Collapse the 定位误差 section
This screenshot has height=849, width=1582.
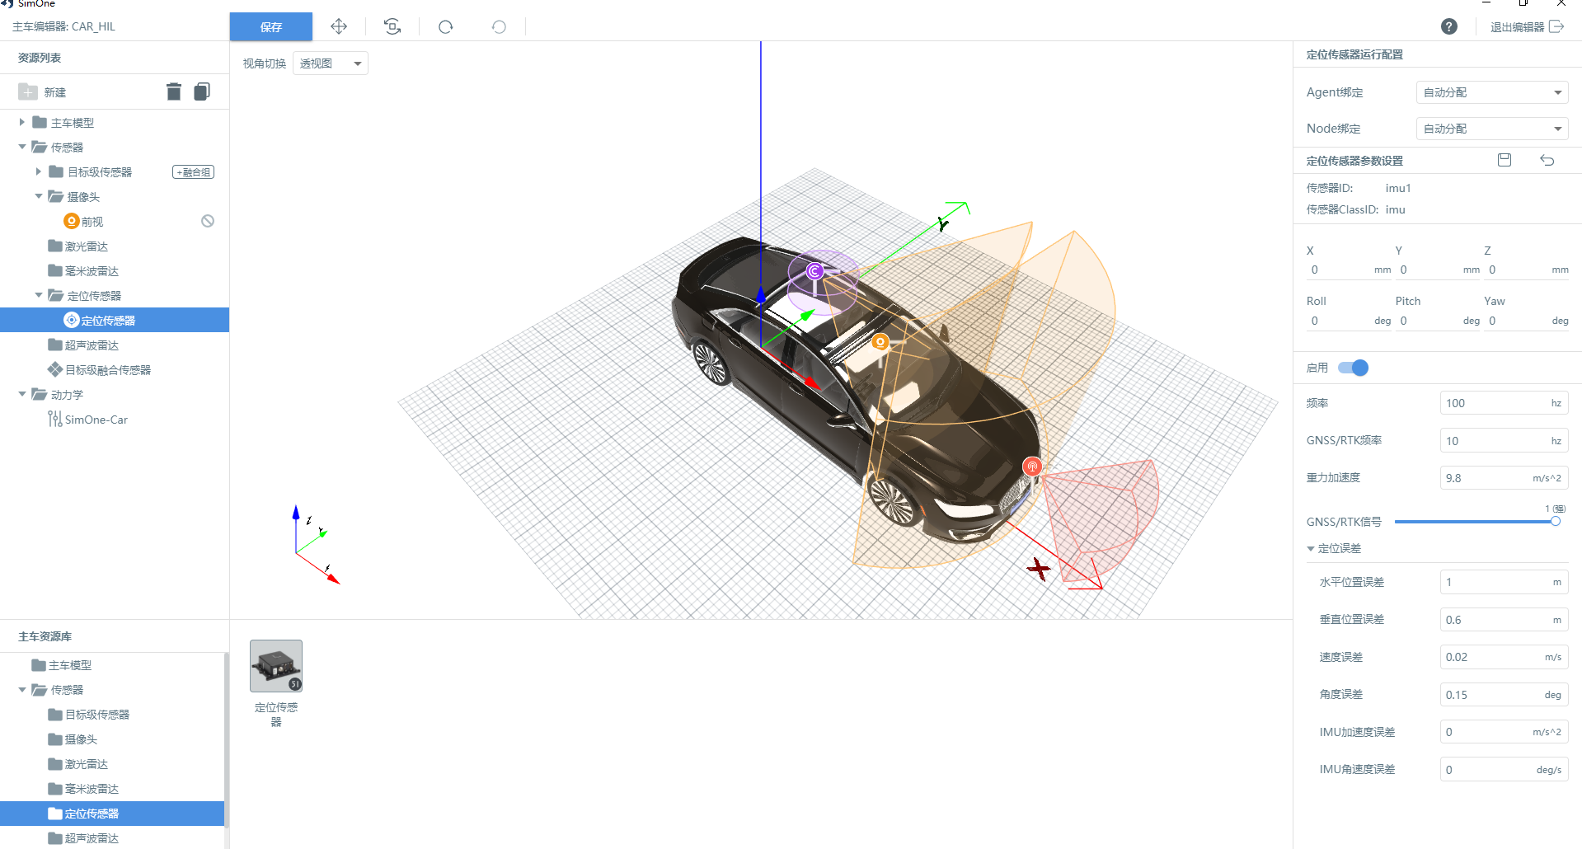pos(1311,548)
